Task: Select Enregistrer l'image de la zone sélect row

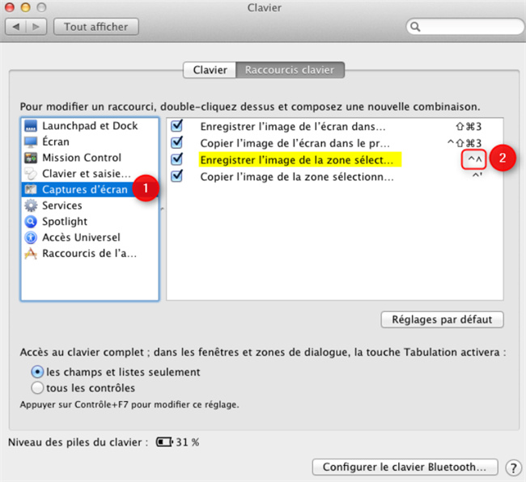Action: point(335,159)
